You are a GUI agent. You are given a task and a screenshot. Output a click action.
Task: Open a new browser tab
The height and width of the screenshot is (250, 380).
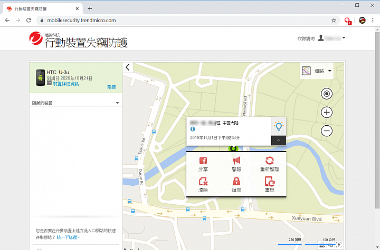(x=90, y=9)
